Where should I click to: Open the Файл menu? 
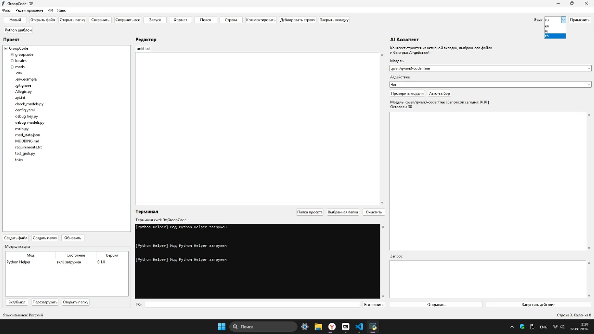tap(6, 10)
